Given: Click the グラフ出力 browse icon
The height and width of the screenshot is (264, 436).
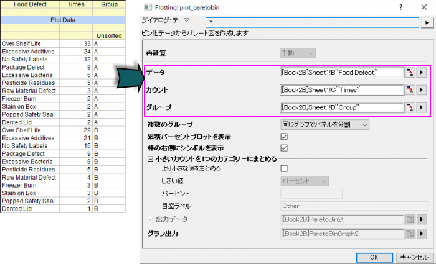Looking at the screenshot, I should coord(410,234).
